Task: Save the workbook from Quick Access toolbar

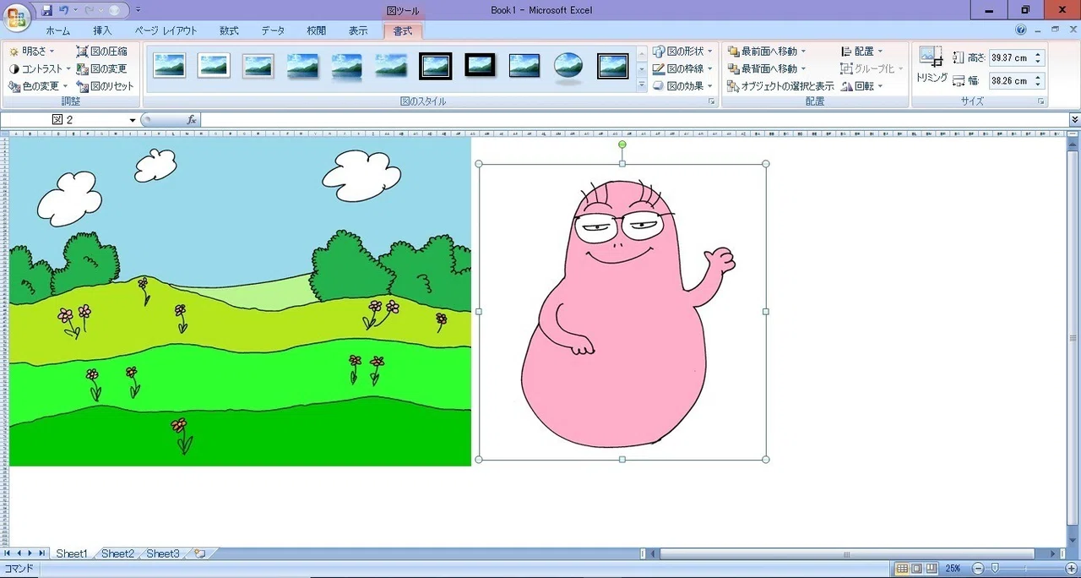Action: coord(46,10)
